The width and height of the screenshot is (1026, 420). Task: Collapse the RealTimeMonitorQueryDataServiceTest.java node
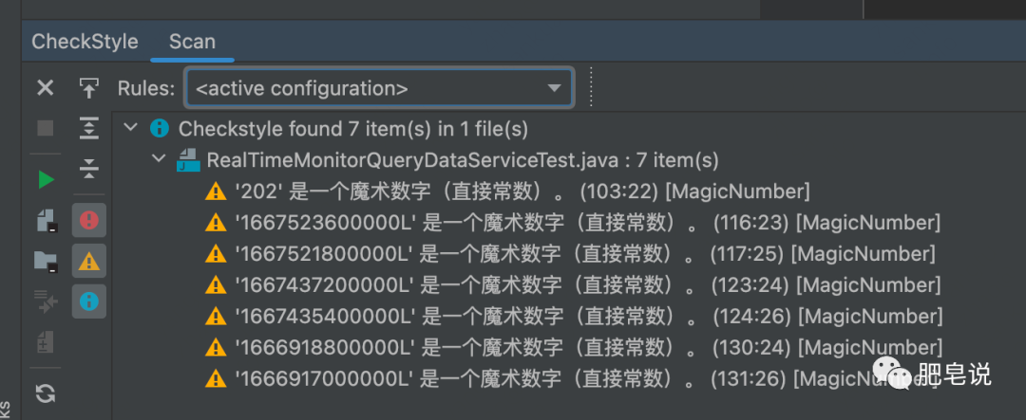click(158, 159)
